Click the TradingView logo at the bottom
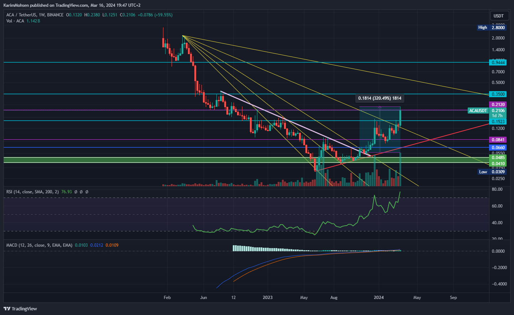514x315 pixels. point(21,309)
